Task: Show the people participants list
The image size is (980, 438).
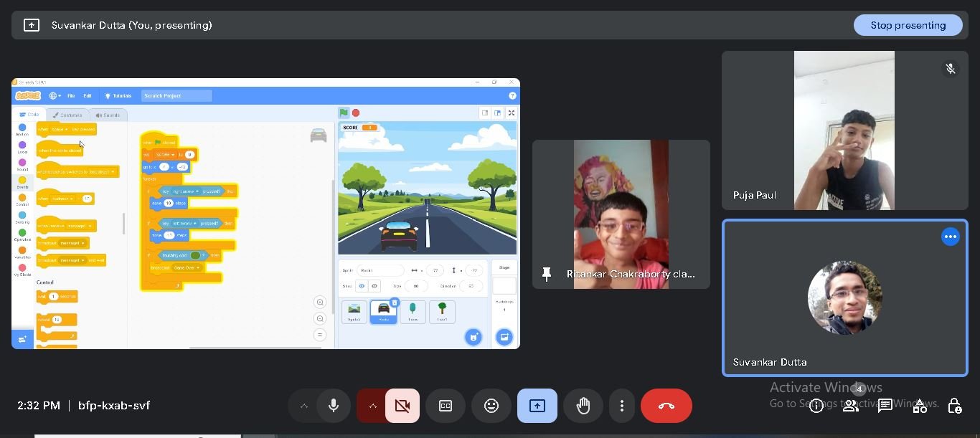Action: [x=851, y=406]
